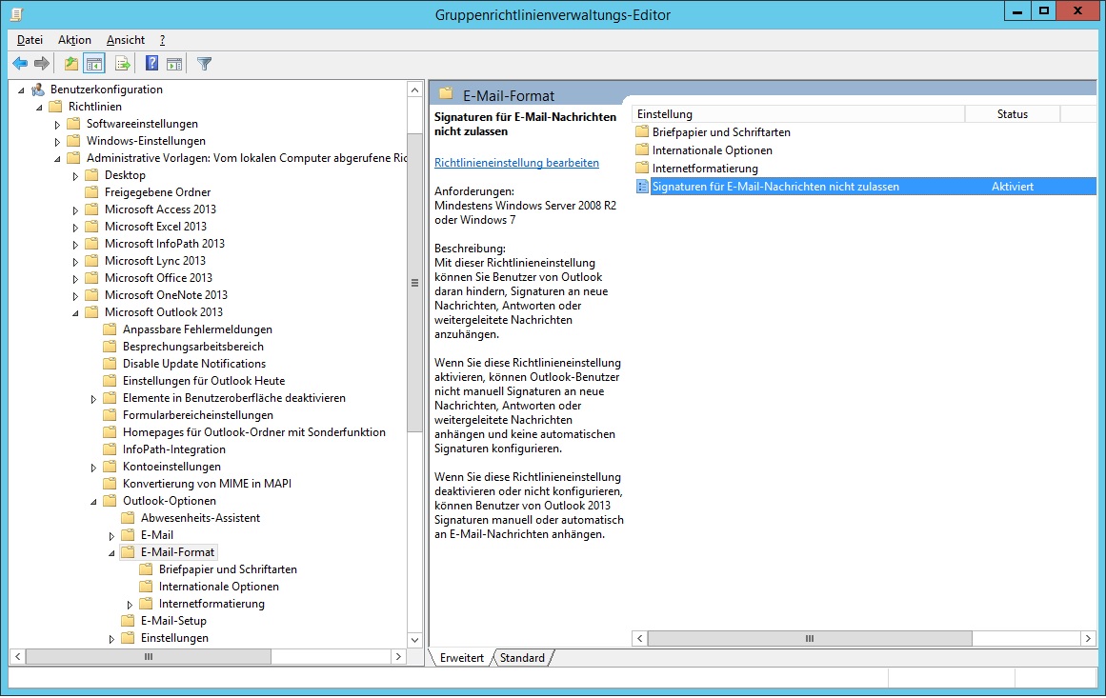Select Formularbereicheinstellungen tree item
The image size is (1106, 698).
197,415
